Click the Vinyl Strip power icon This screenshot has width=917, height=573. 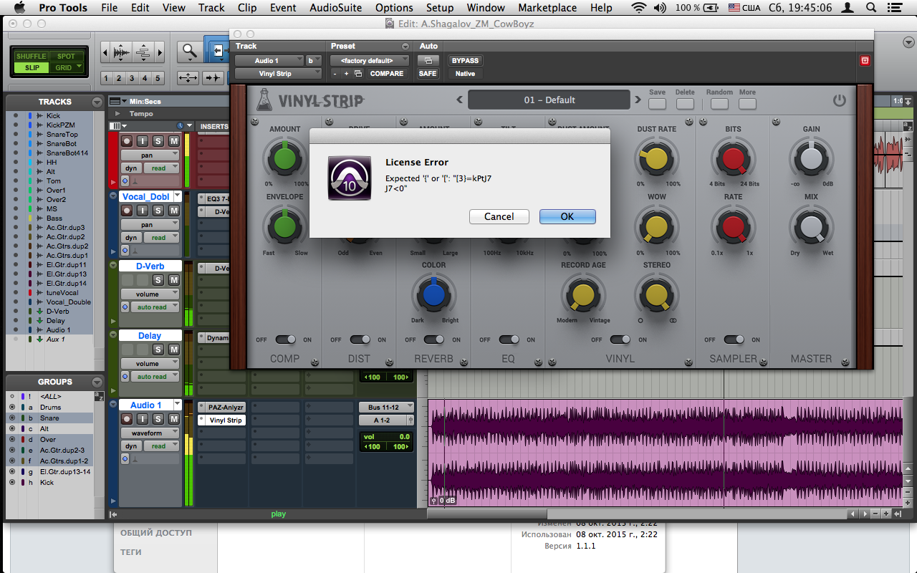839,100
